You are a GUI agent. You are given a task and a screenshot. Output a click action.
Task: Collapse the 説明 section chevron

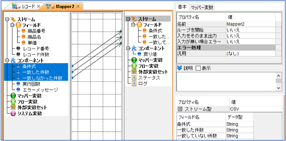click(180, 68)
